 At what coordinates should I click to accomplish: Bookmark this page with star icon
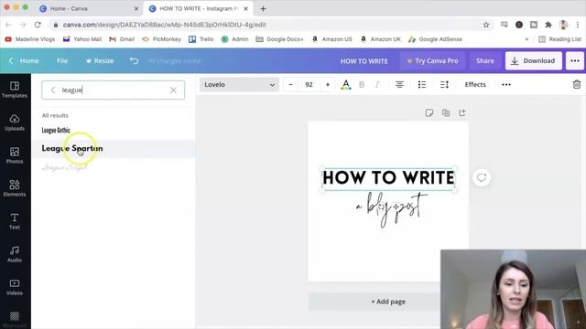coord(486,25)
